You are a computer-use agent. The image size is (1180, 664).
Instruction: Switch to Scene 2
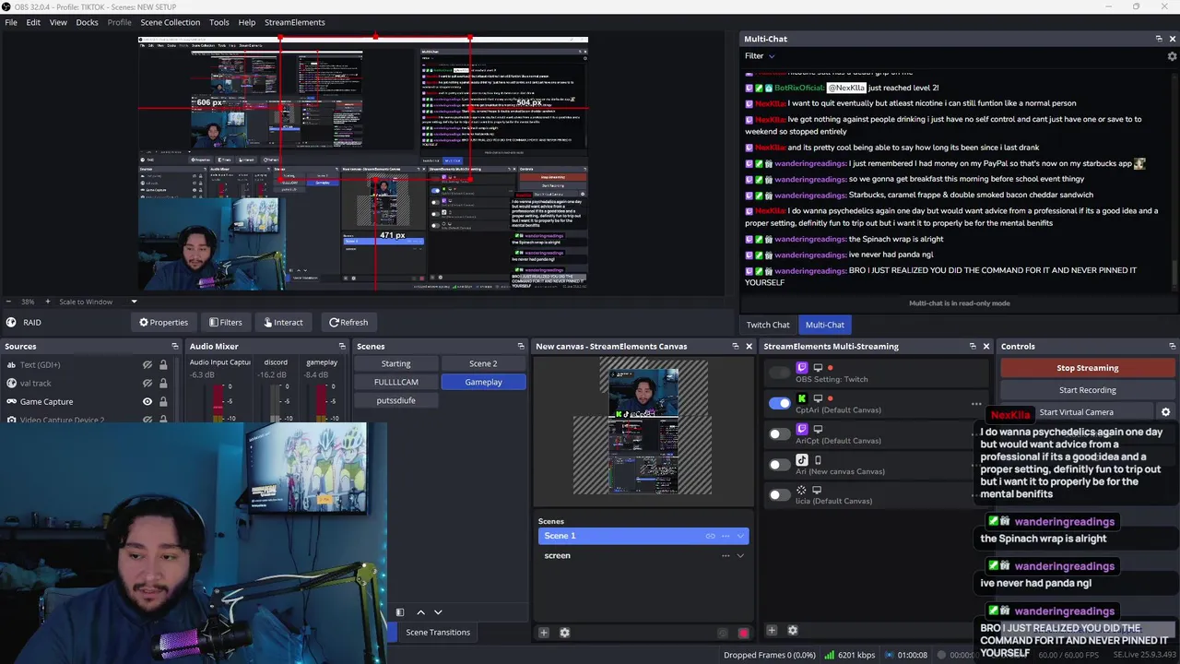(483, 363)
